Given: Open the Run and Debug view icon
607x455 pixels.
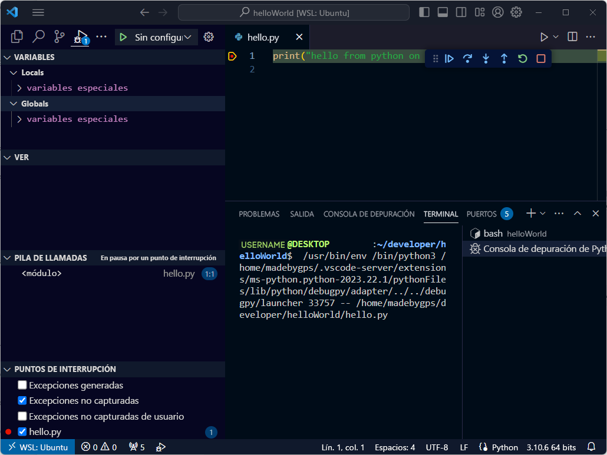Looking at the screenshot, I should click(81, 37).
